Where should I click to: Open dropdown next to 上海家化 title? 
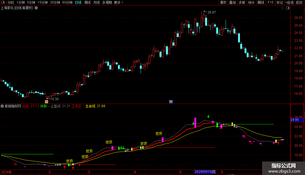coord(36,8)
